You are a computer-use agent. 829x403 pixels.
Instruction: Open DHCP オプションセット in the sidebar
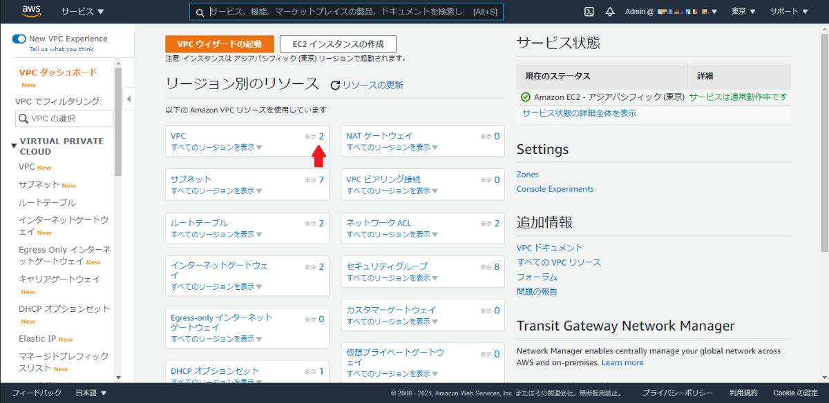64,308
